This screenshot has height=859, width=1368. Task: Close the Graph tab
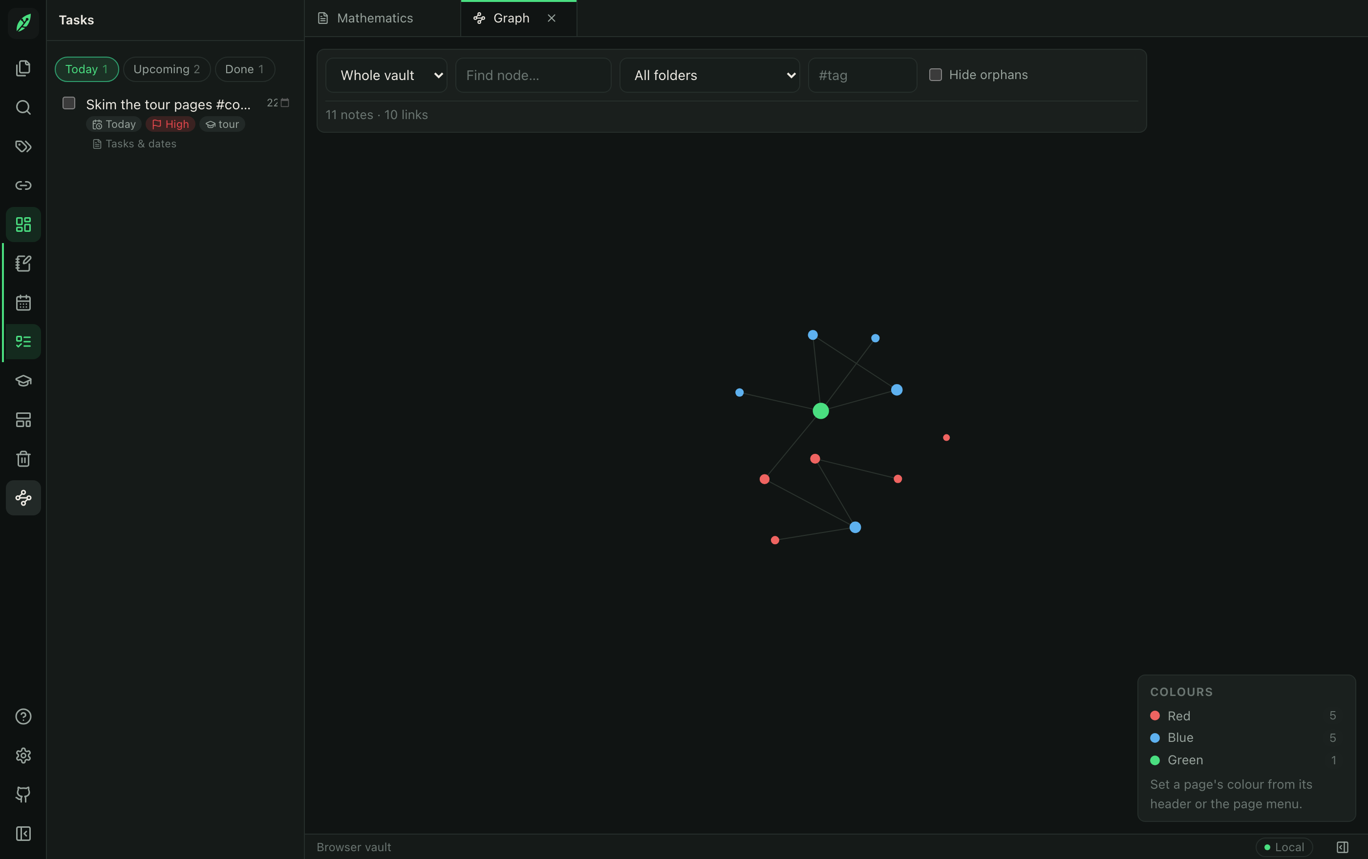tap(551, 18)
